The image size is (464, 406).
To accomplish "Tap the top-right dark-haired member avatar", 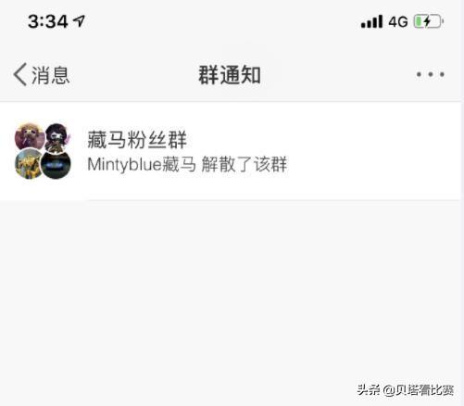I will pyautogui.click(x=57, y=137).
